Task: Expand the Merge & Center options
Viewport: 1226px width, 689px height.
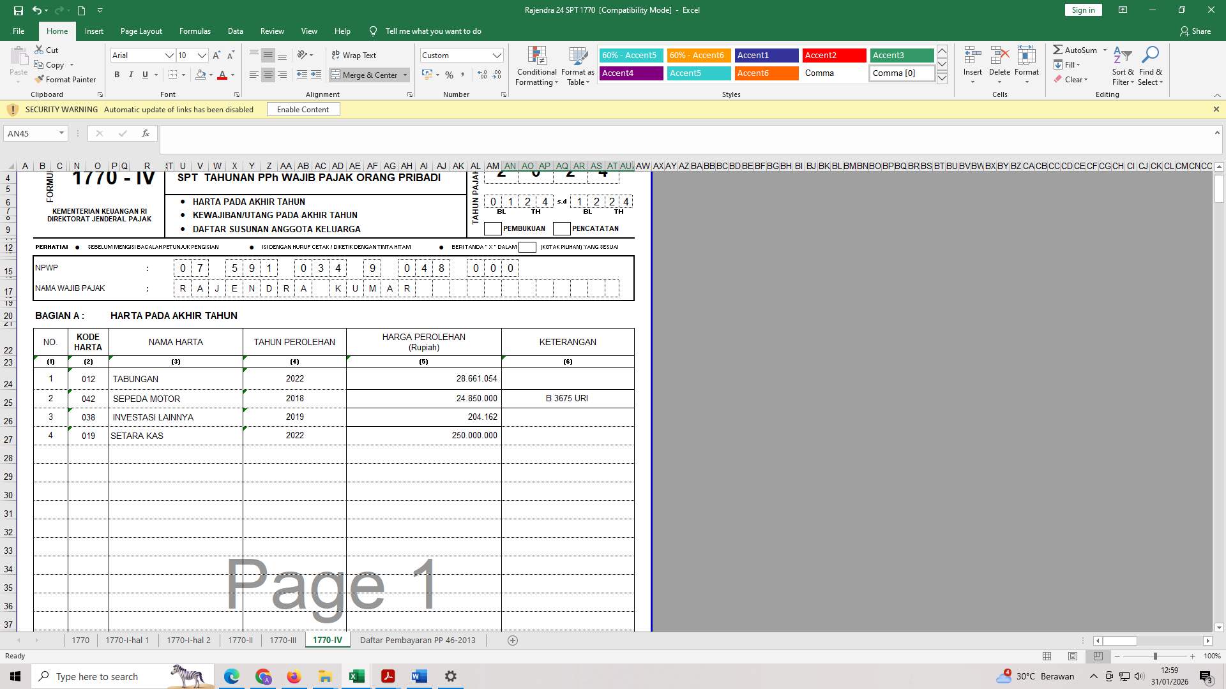Action: click(x=405, y=75)
